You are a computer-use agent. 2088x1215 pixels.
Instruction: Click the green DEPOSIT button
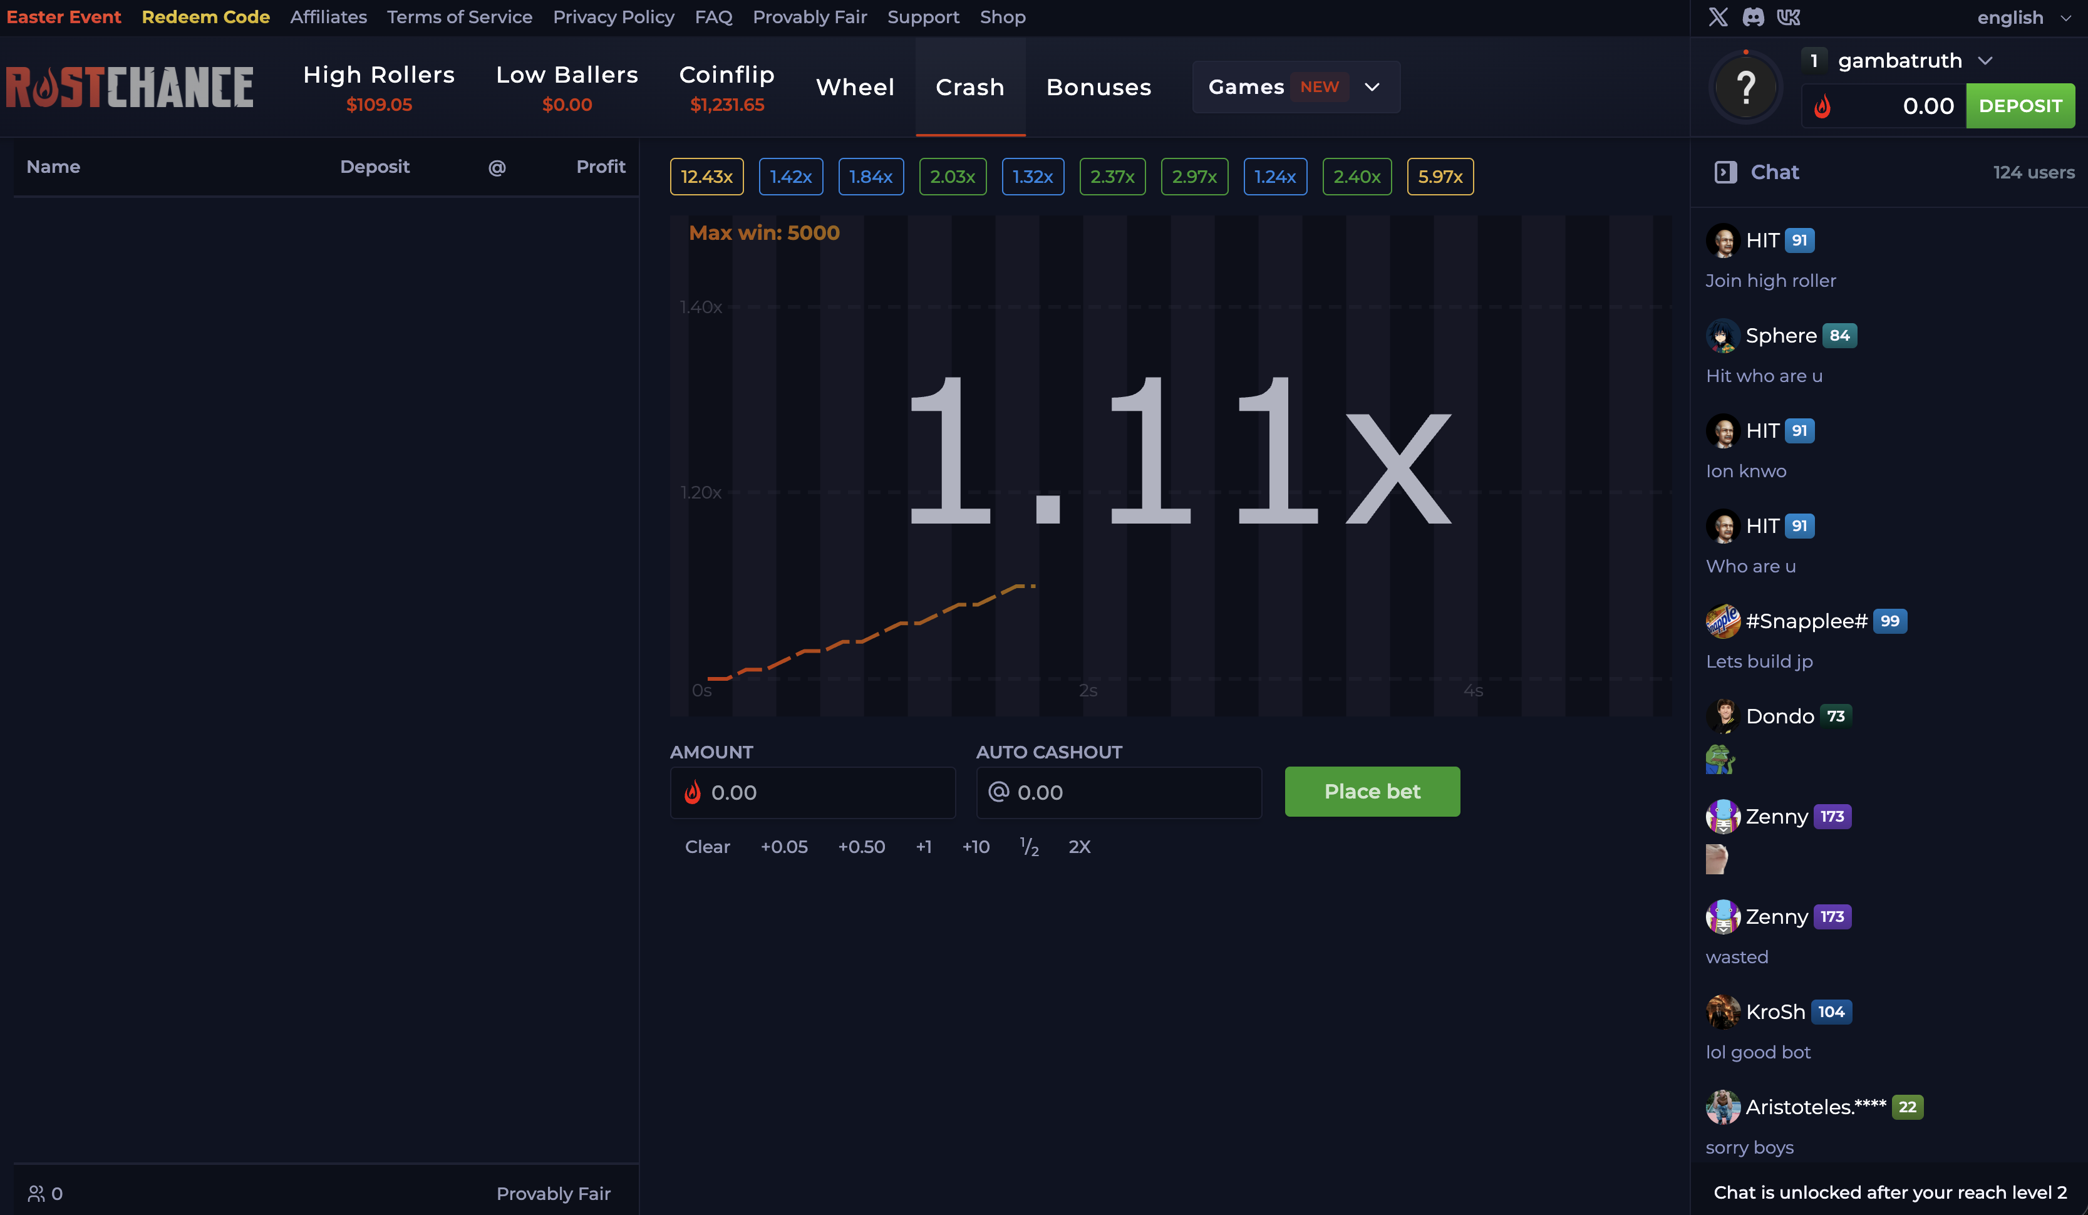click(2020, 106)
